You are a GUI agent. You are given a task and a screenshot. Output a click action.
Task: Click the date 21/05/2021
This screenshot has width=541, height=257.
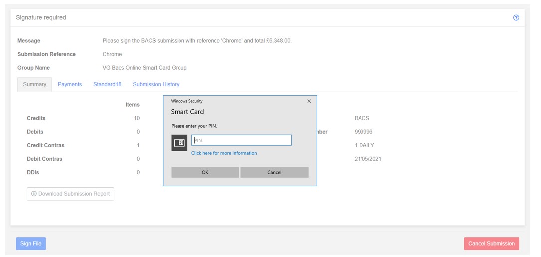368,159
